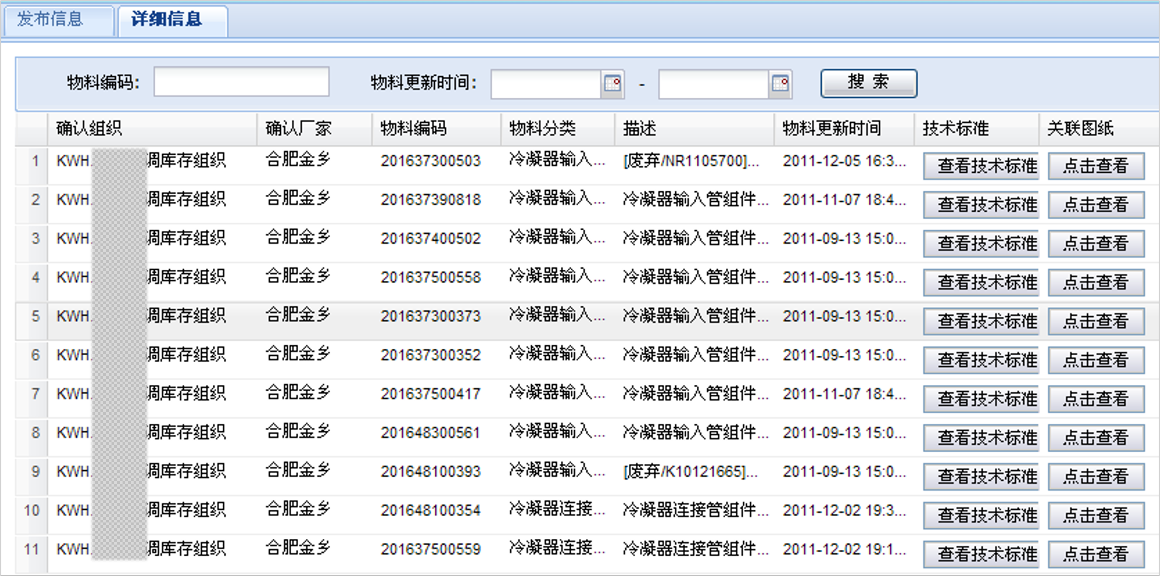Sort by the 物料编码 column header
Image resolution: width=1160 pixels, height=576 pixels.
click(413, 129)
